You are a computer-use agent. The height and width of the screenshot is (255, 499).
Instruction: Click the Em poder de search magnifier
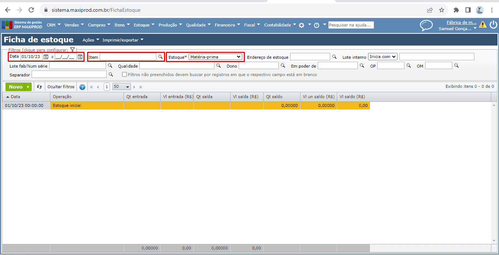(x=362, y=66)
